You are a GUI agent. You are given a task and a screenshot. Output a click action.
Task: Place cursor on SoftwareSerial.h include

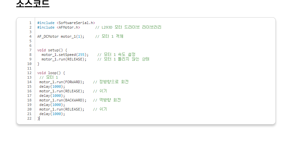point(66,23)
